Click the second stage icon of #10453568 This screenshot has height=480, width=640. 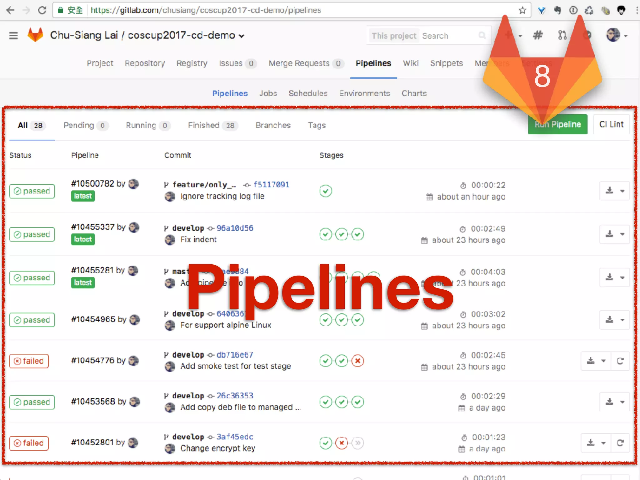342,402
